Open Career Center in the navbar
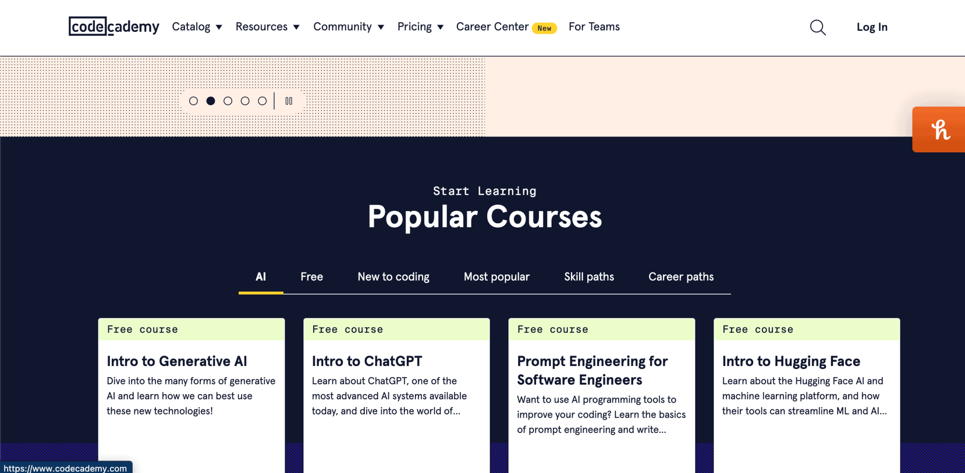Viewport: 965px width, 473px height. (492, 27)
